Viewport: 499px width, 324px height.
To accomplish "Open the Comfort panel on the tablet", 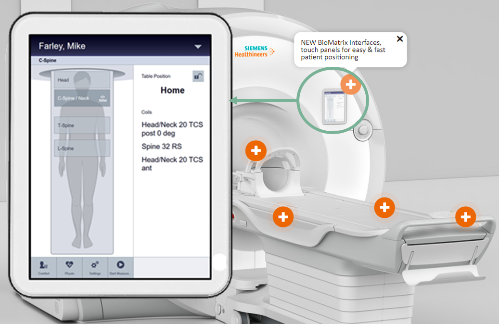I will click(x=44, y=268).
